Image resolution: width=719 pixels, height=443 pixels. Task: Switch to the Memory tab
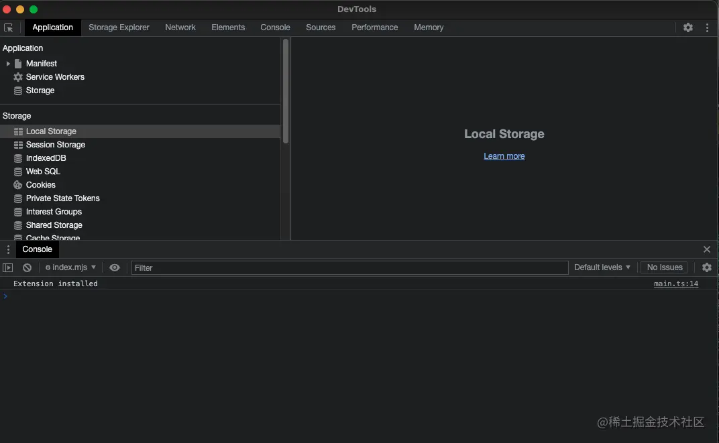coord(429,27)
